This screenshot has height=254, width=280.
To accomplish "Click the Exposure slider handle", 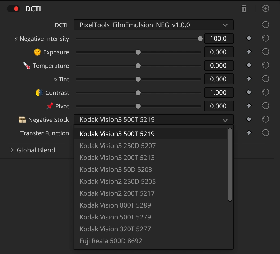I will 138,52.
